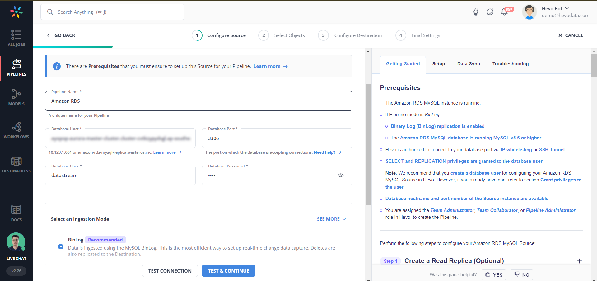The height and width of the screenshot is (281, 597).
Task: Open Amazon RDS MySQL v5.6 or higher link
Action: tap(471, 138)
